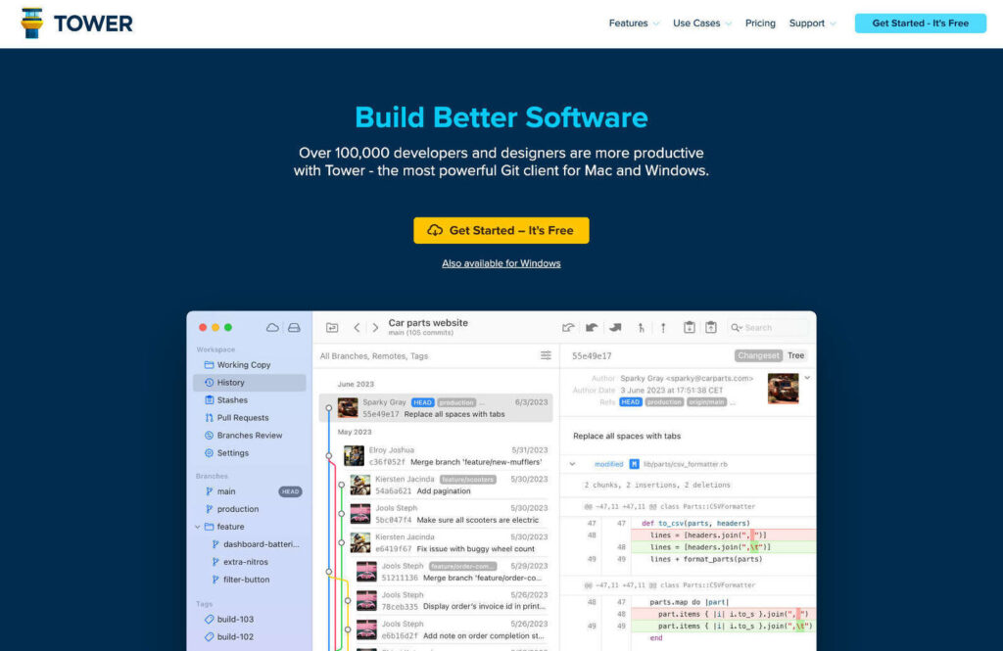Viewport: 1003px width, 651px height.
Task: Click the Car parts website title
Action: tap(428, 323)
